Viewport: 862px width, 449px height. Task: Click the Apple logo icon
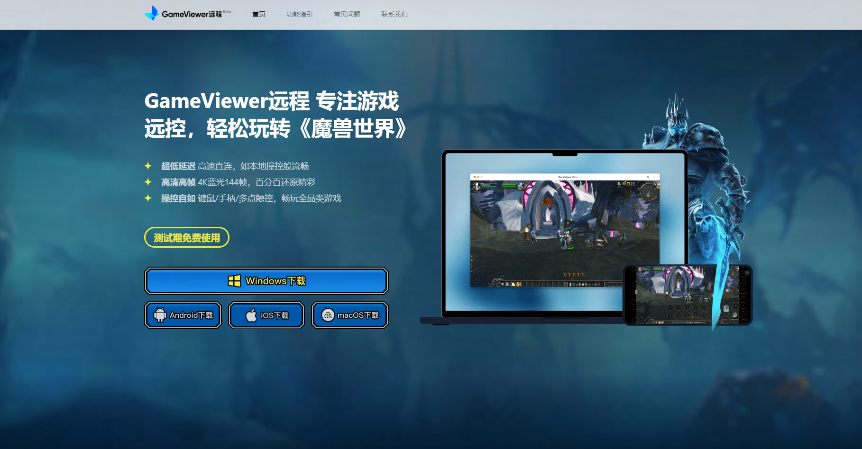(x=251, y=315)
